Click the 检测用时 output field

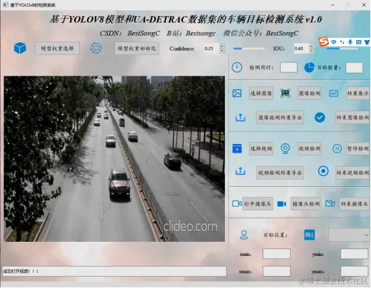coord(289,68)
